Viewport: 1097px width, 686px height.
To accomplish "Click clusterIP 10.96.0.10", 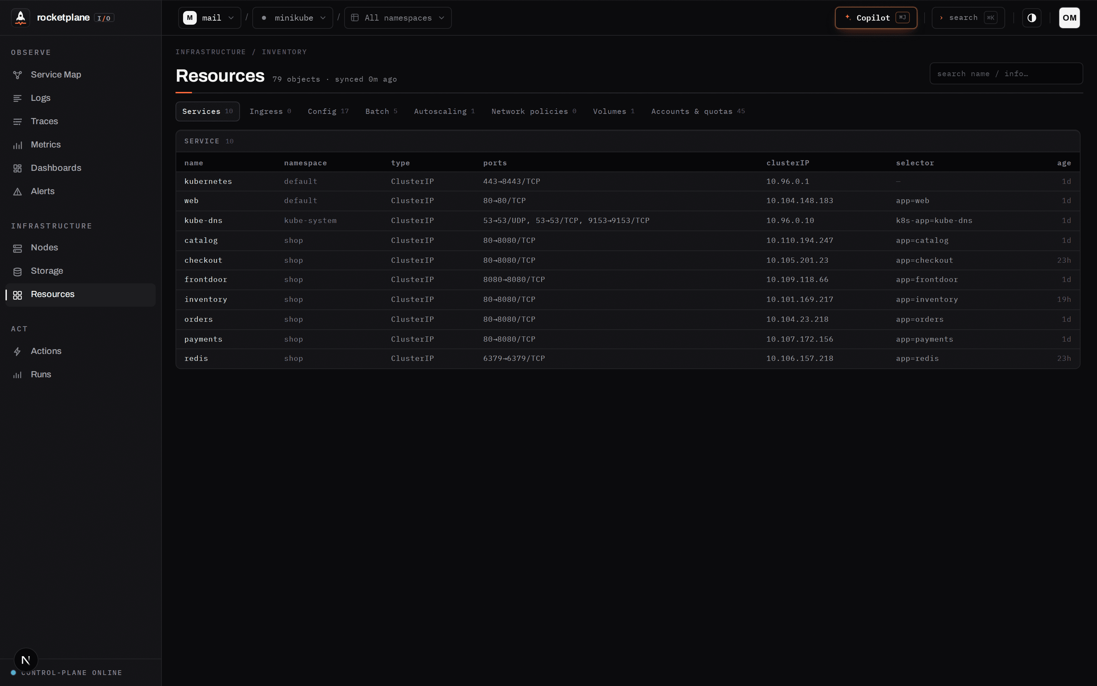I will (789, 221).
